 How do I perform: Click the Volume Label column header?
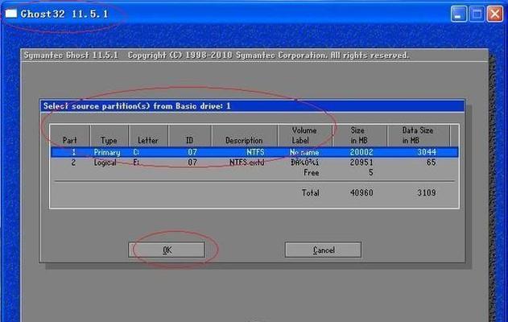coord(304,136)
